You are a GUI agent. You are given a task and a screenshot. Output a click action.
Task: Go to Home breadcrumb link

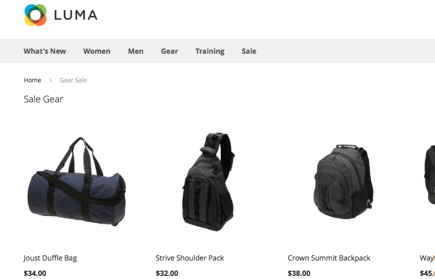(x=32, y=80)
